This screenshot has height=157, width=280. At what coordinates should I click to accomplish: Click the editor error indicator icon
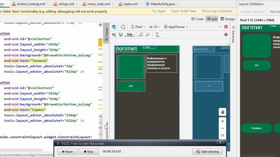(100, 25)
